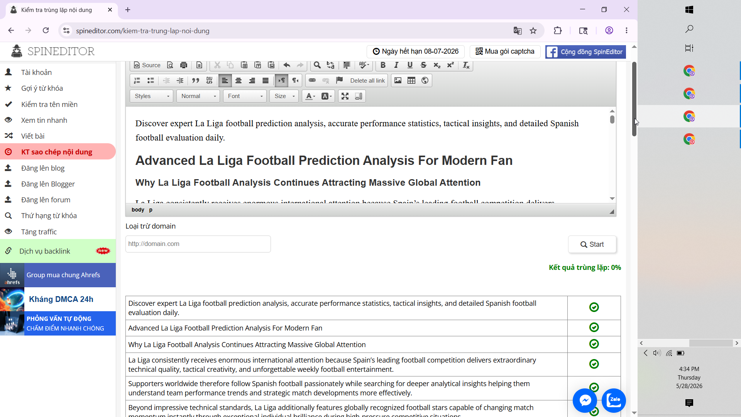Open the Styles dropdown

tap(152, 96)
